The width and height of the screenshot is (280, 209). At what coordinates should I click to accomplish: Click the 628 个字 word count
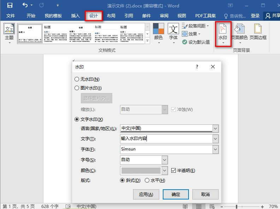(x=50, y=206)
